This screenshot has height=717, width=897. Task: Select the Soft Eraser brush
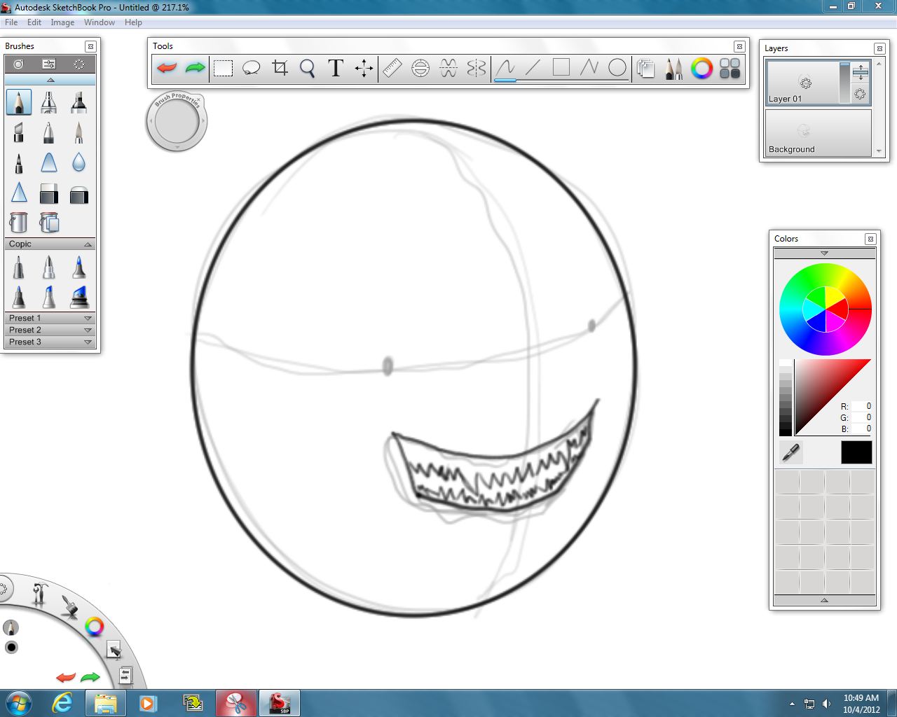(78, 193)
